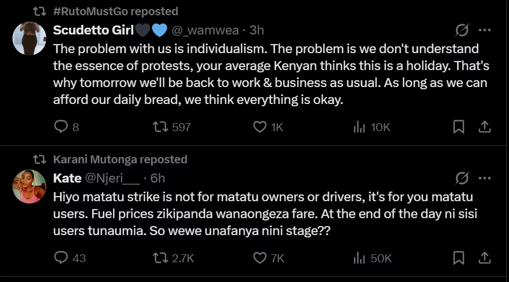The image size is (509, 282).
Task: Reply to Kate's matatu strike tweet
Action: pos(70,258)
